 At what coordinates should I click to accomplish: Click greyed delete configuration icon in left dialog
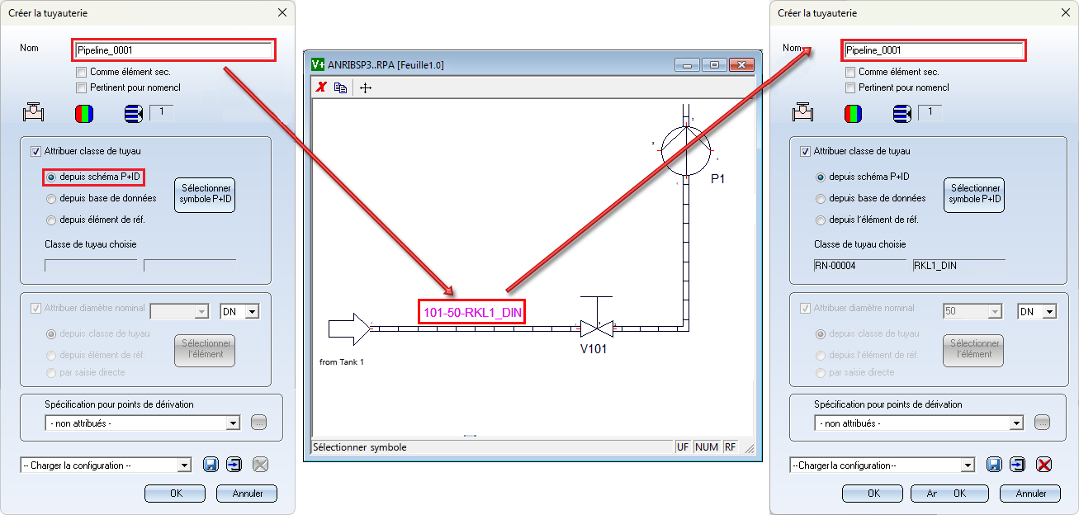point(261,465)
